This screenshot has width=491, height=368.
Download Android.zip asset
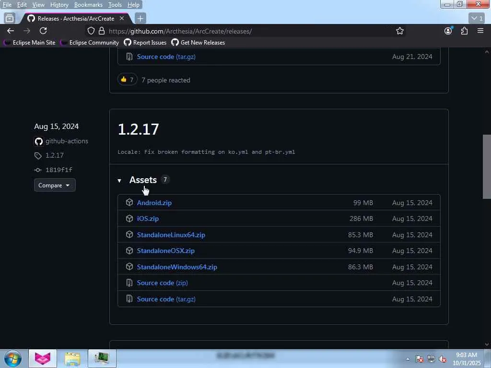pos(154,203)
